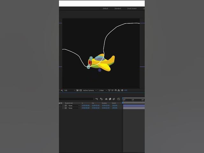This screenshot has width=204, height=153.
Task: Open the 1 View layout dropdown
Action: pos(103,90)
